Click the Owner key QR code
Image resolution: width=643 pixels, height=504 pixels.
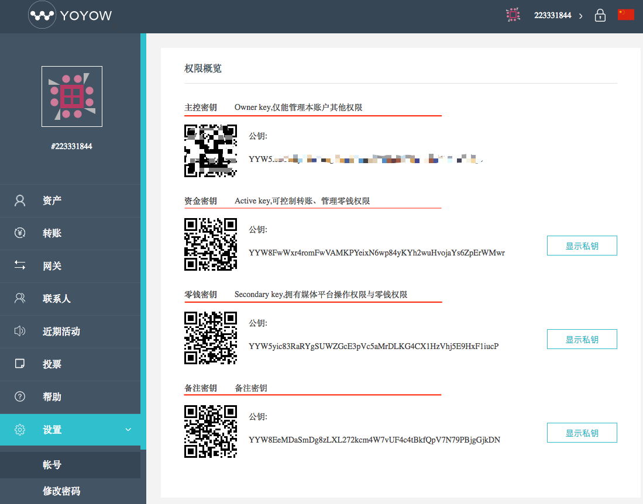click(211, 151)
